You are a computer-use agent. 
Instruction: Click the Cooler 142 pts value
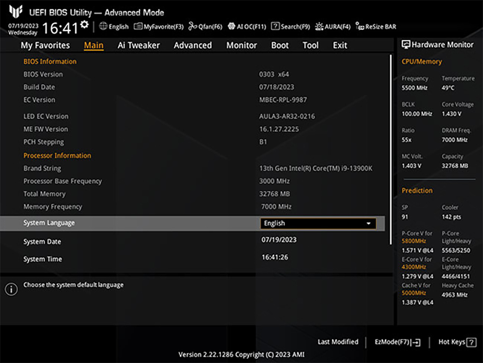point(451,217)
